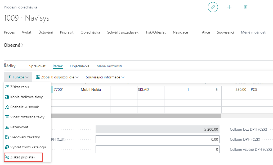Choose Získat cenu... from Funkce menu

[x=28, y=87]
